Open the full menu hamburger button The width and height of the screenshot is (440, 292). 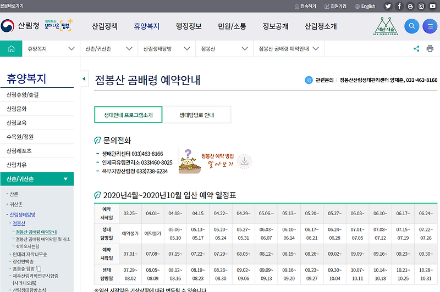430,26
